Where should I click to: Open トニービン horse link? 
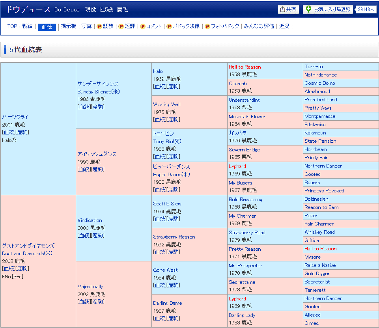[x=164, y=133]
